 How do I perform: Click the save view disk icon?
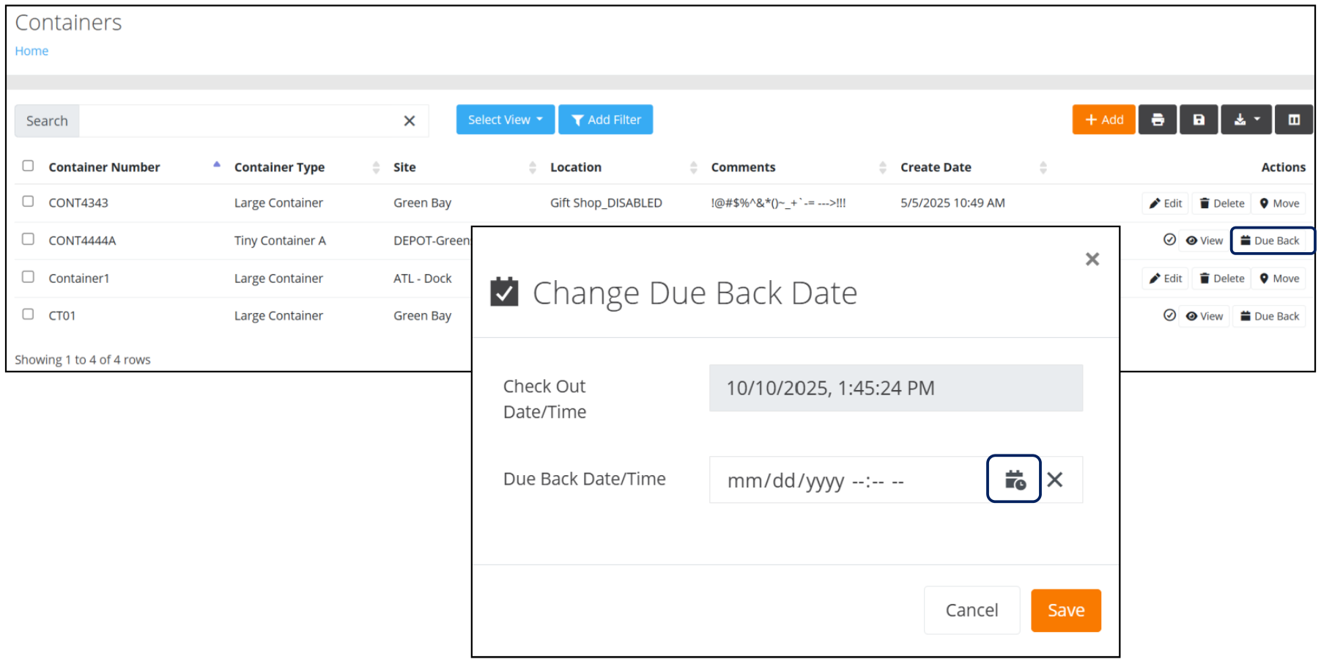[1199, 119]
